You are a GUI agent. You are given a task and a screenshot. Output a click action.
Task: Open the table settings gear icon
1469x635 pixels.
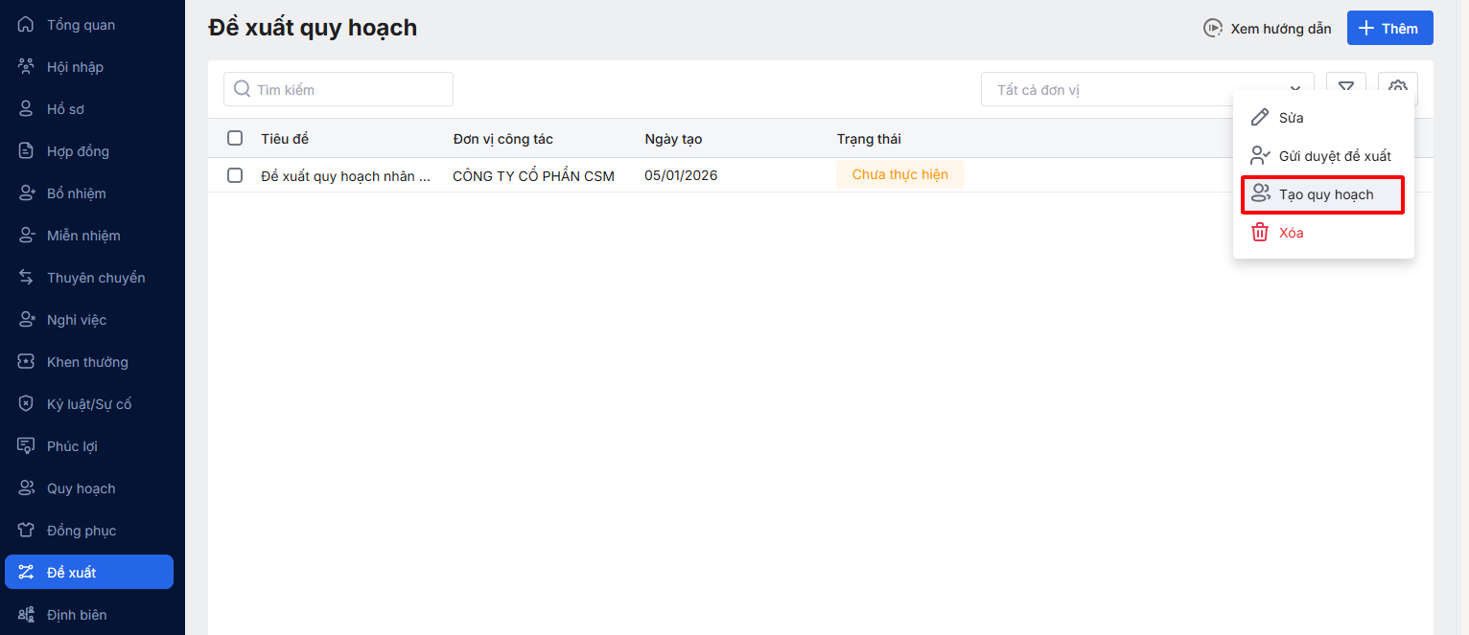click(x=1397, y=86)
